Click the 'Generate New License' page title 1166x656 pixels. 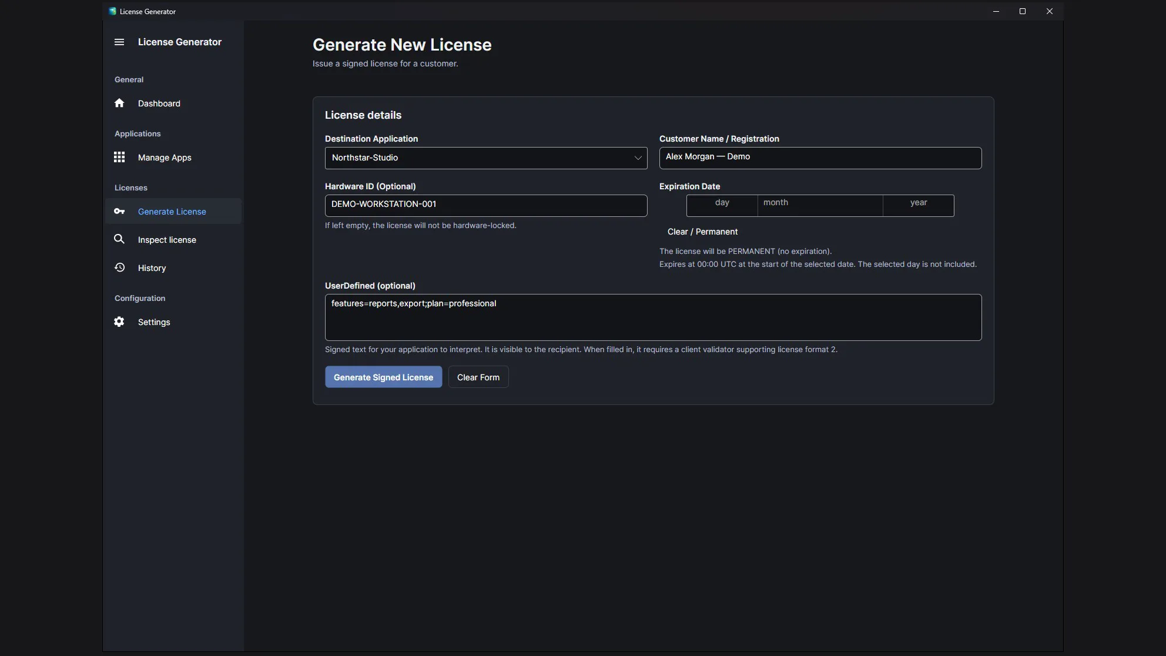coord(402,45)
